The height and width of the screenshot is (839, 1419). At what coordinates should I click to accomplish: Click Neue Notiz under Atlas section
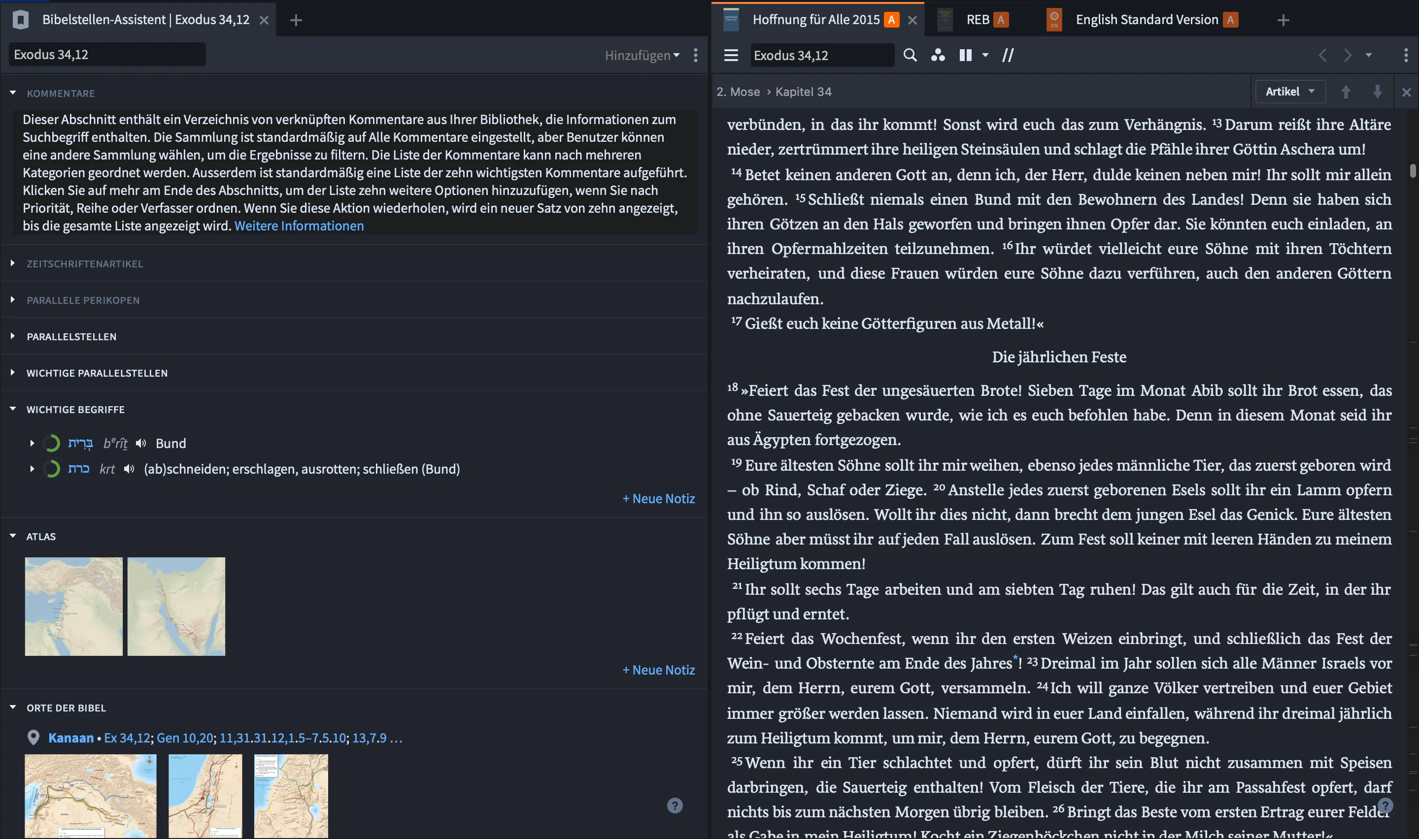click(x=658, y=670)
